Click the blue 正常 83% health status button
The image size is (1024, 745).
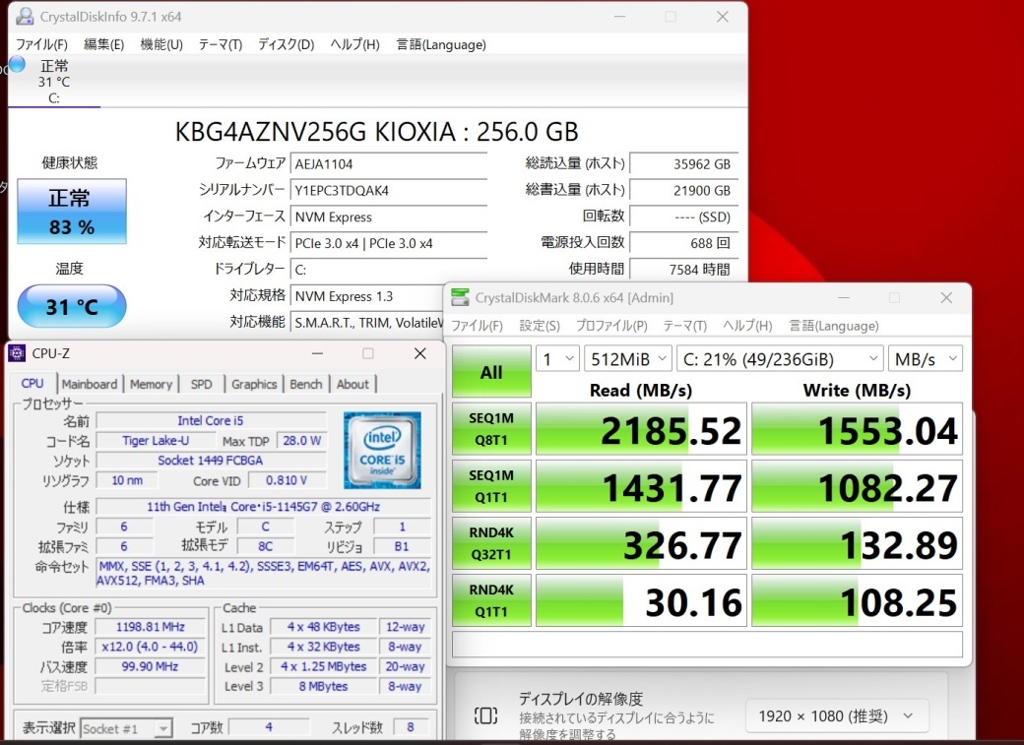71,212
